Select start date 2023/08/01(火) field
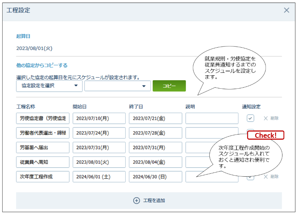 (x=99, y=162)
